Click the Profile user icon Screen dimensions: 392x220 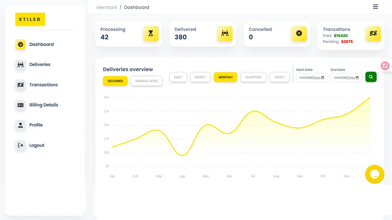(x=21, y=125)
